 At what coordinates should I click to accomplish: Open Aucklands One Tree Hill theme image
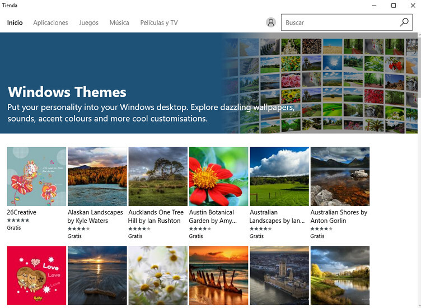pyautogui.click(x=158, y=176)
